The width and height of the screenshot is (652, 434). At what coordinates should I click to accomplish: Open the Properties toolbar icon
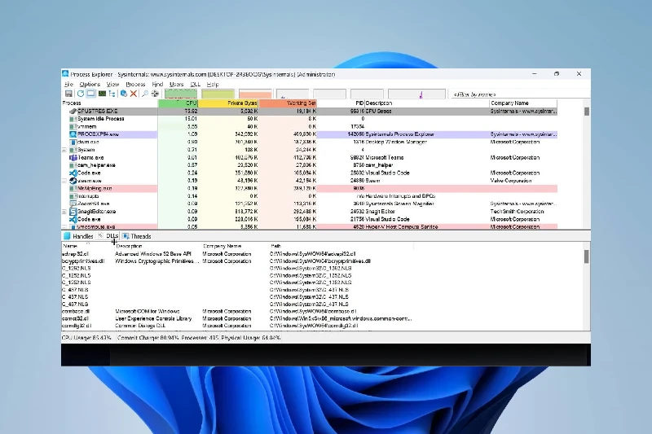(x=124, y=94)
